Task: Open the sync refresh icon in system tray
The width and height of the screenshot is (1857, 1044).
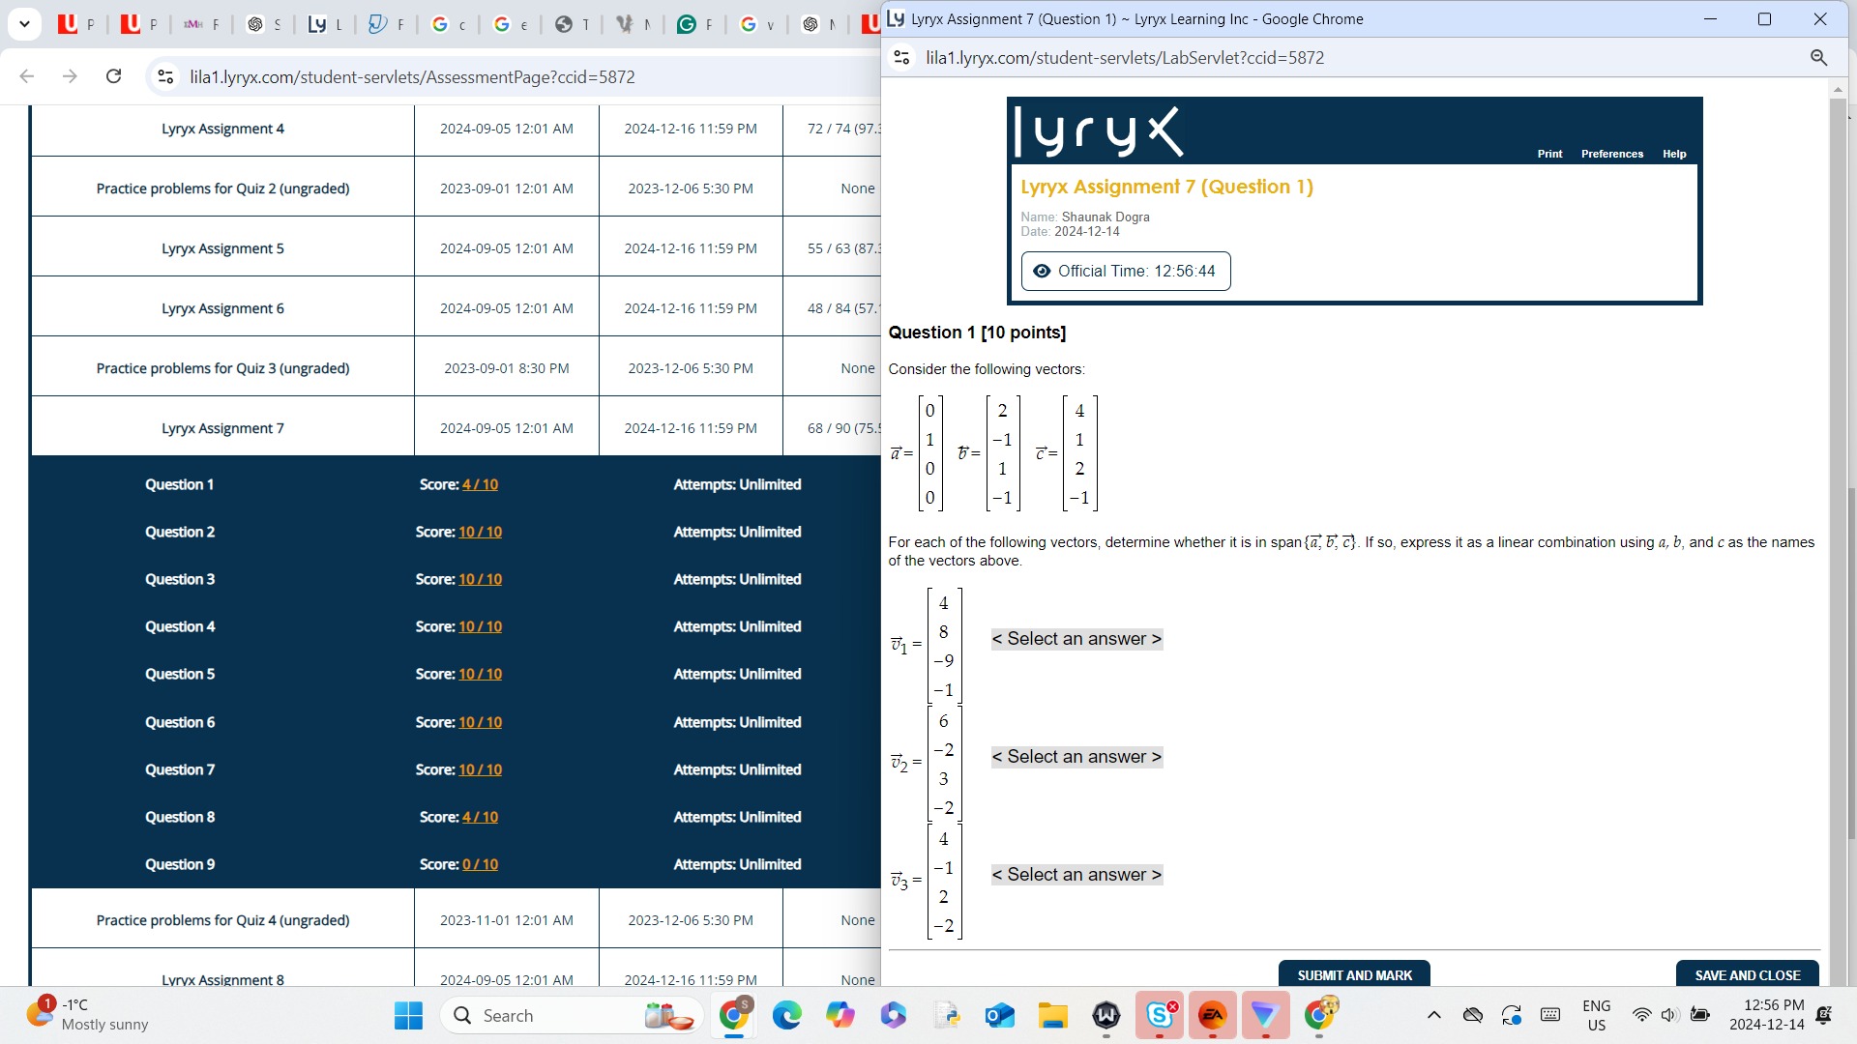Action: click(1512, 1015)
